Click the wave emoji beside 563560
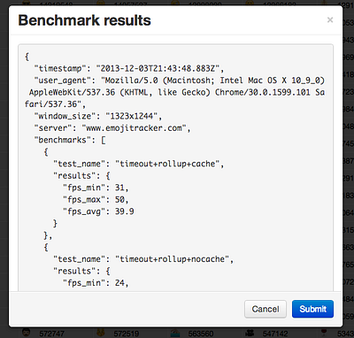This screenshot has width=354, height=338. [175, 332]
